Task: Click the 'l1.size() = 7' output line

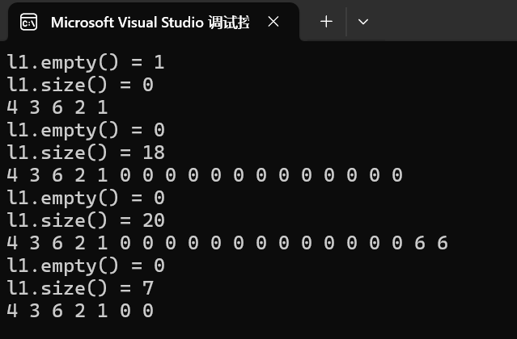Action: point(79,288)
